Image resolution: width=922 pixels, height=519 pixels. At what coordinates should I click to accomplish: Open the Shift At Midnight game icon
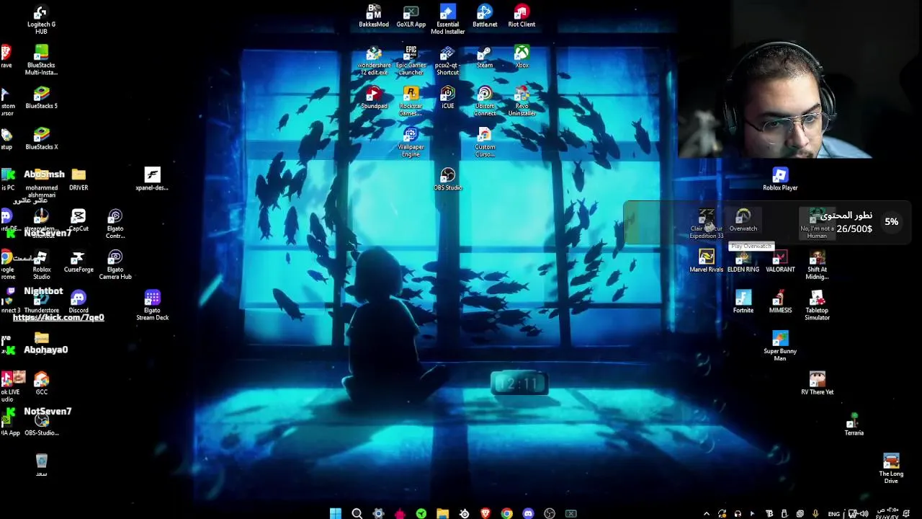pos(817,265)
